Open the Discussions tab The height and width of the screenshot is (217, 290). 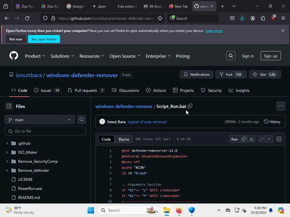(125, 90)
